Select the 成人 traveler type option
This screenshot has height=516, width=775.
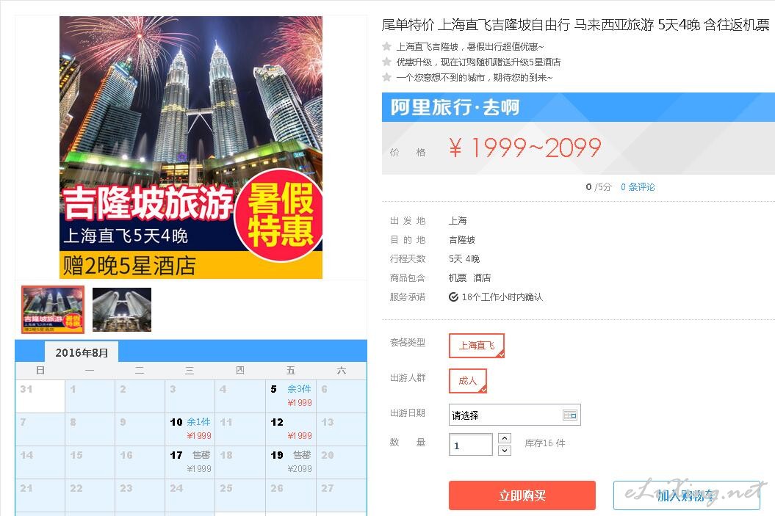coord(467,381)
